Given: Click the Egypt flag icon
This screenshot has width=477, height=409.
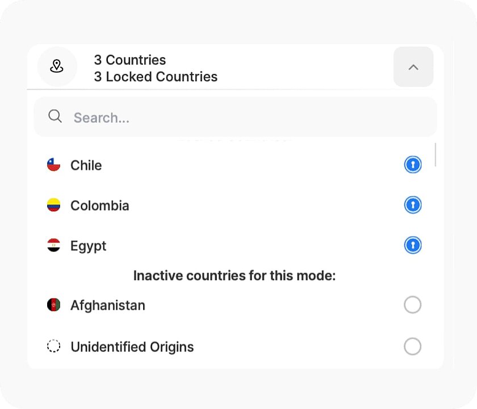Looking at the screenshot, I should (x=54, y=245).
